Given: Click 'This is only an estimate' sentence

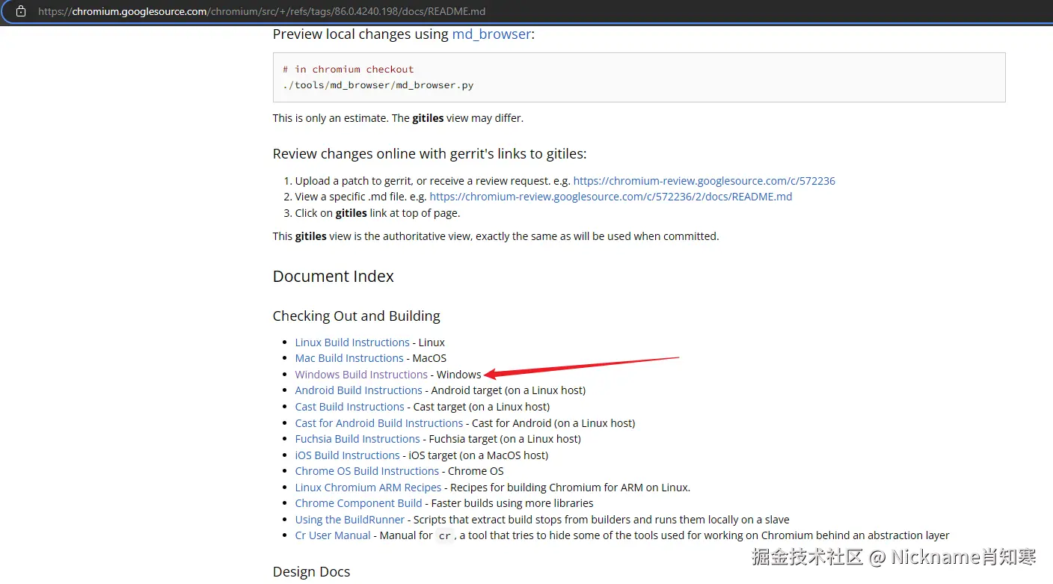Looking at the screenshot, I should click(399, 118).
